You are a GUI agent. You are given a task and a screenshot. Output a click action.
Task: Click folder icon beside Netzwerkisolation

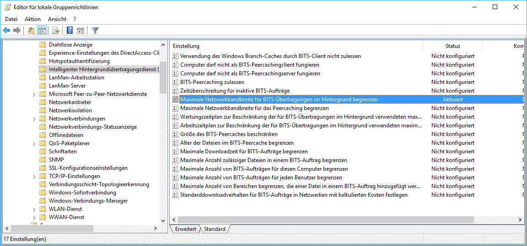click(x=43, y=110)
